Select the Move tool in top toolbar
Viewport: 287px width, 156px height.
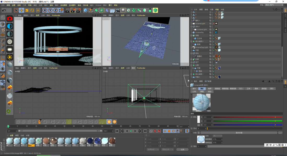(x=21, y=10)
